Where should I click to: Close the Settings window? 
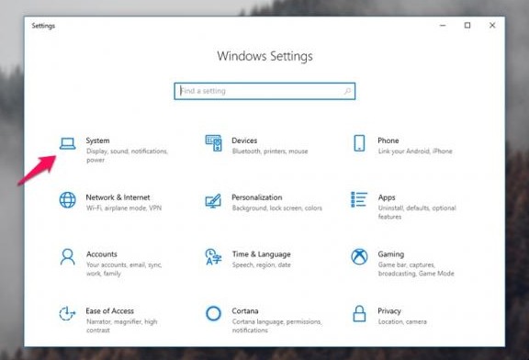[x=492, y=26]
